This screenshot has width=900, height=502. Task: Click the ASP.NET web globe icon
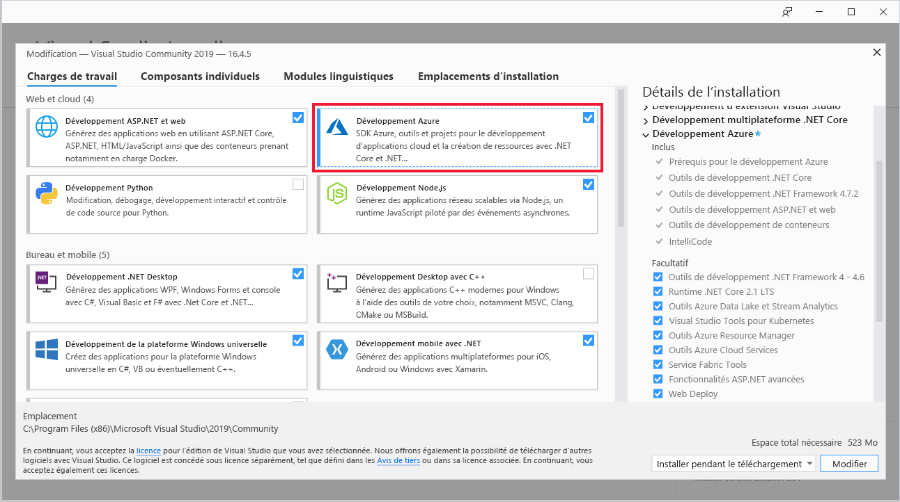click(x=47, y=127)
